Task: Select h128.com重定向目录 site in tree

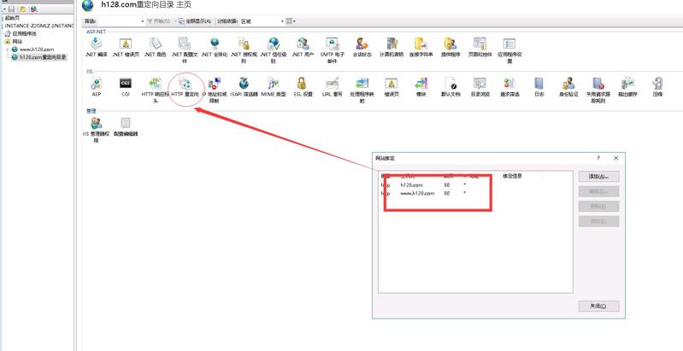Action: pyautogui.click(x=43, y=57)
